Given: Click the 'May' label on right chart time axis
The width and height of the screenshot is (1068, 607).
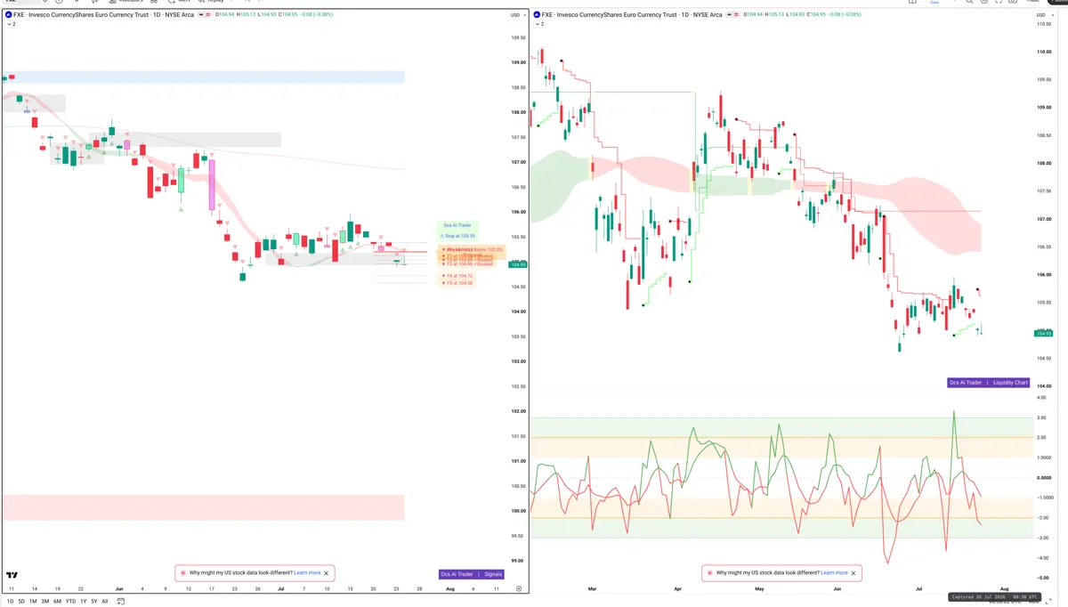Looking at the screenshot, I should pos(759,588).
